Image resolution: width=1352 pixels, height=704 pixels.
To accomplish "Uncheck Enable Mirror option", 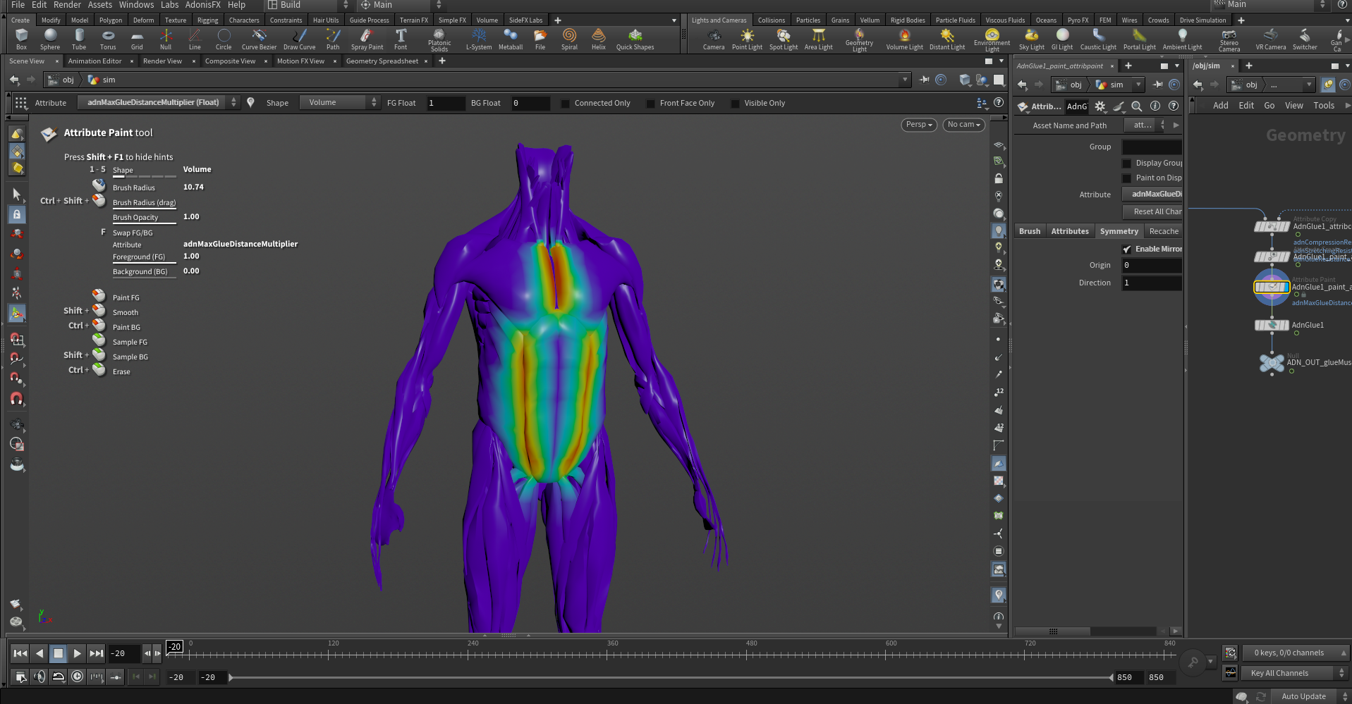I will tap(1127, 249).
